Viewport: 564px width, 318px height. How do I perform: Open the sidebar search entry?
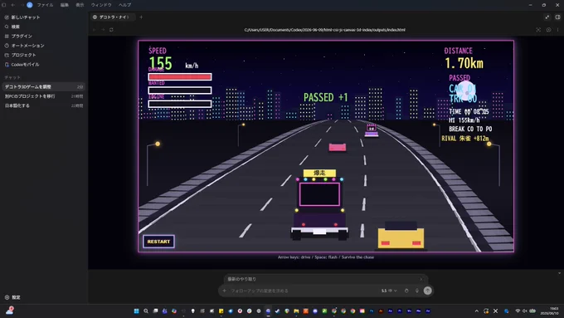coord(12,27)
